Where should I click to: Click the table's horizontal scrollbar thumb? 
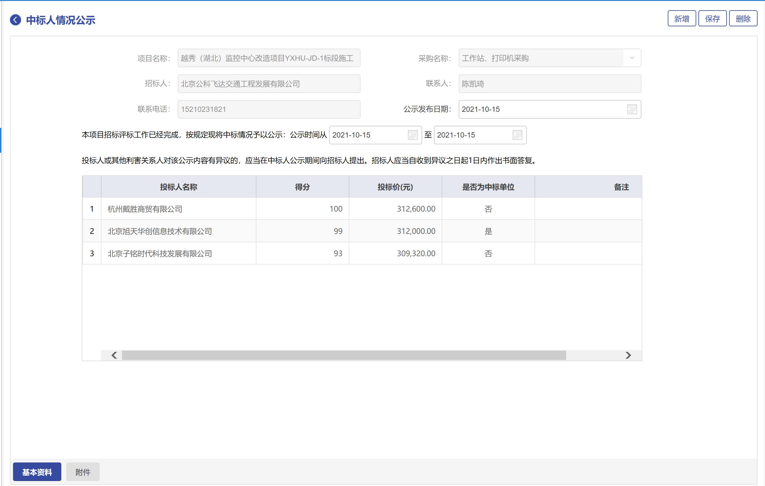[x=344, y=355]
